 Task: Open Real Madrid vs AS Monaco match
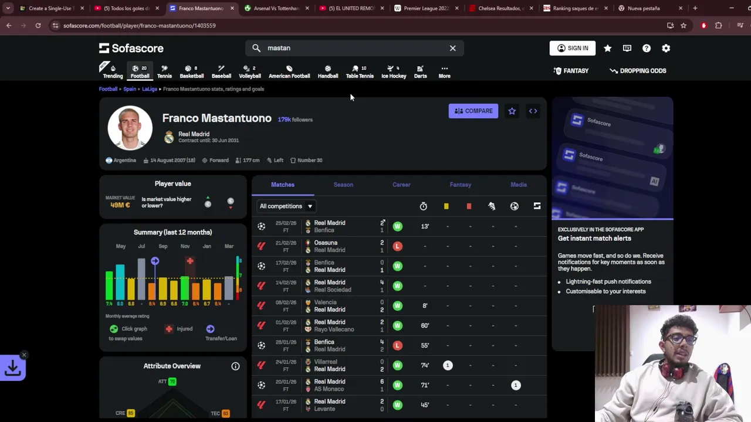(x=400, y=385)
